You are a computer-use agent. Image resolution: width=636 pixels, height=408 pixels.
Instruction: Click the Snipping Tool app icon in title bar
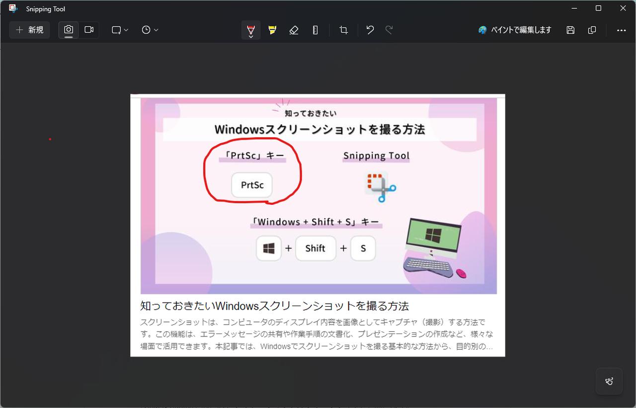[13, 8]
